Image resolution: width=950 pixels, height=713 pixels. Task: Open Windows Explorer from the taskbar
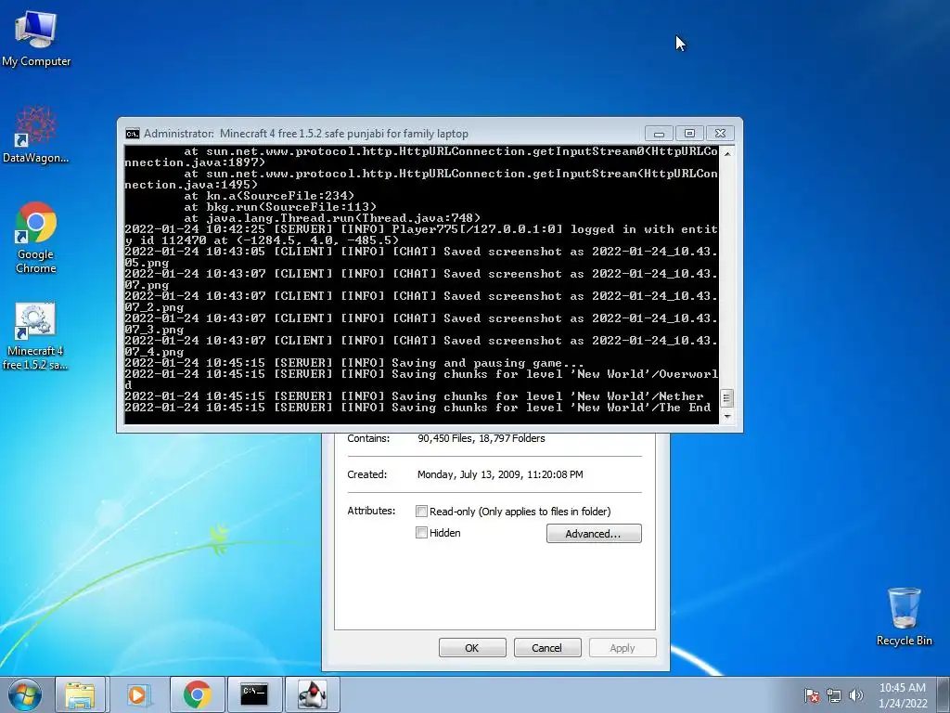tap(81, 694)
